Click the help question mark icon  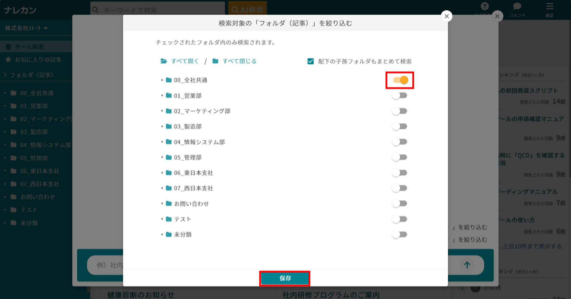point(484,6)
